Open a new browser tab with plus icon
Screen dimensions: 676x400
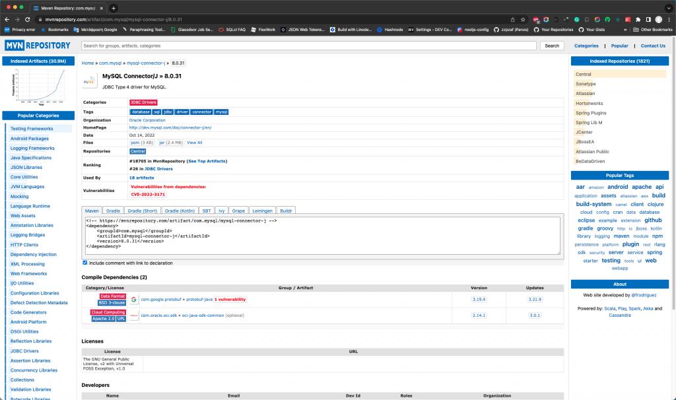pos(114,8)
